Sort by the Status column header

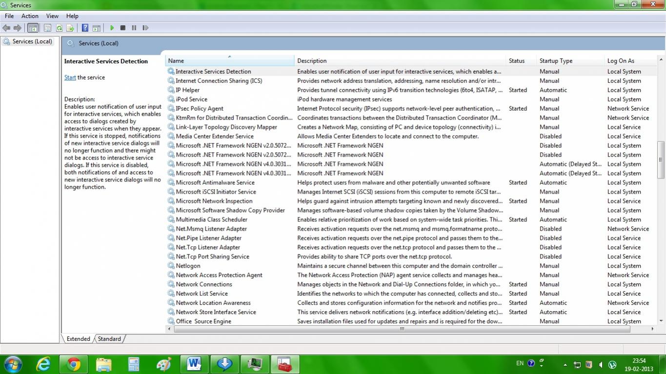click(x=521, y=61)
